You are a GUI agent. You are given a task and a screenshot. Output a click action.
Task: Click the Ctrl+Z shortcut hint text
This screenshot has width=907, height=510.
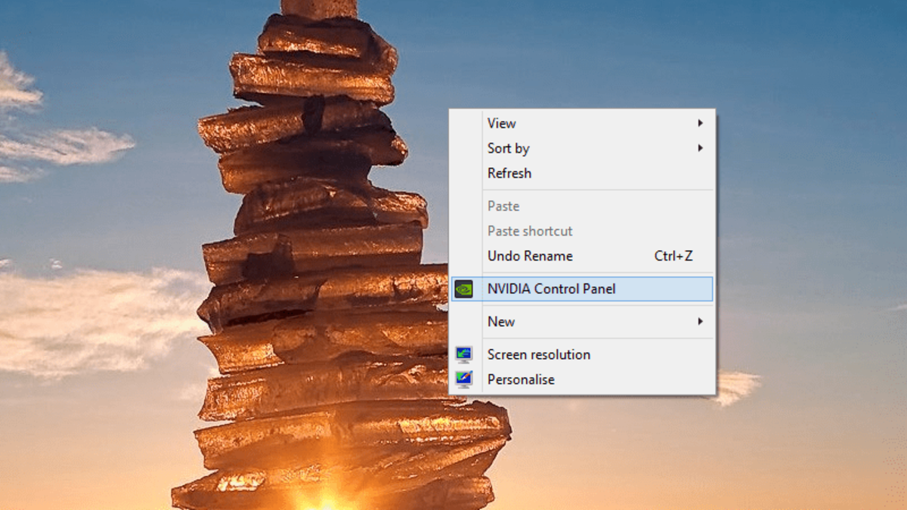pyautogui.click(x=673, y=256)
